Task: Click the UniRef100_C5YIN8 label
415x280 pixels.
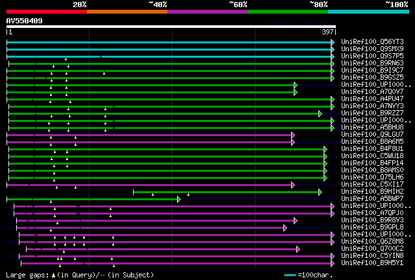Action: [372, 256]
